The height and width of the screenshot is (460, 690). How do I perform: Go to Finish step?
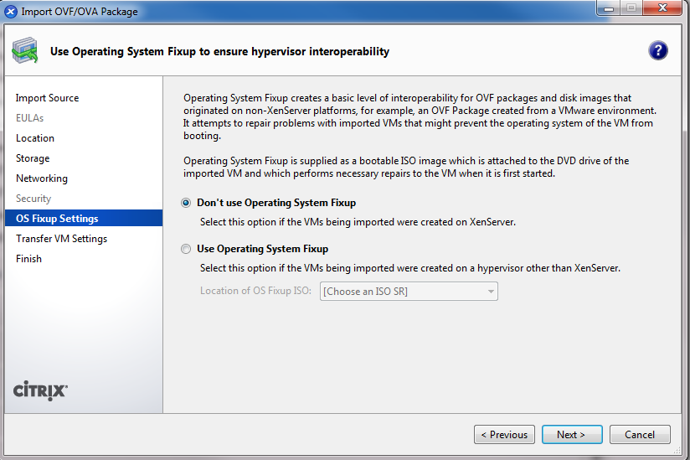pyautogui.click(x=28, y=259)
